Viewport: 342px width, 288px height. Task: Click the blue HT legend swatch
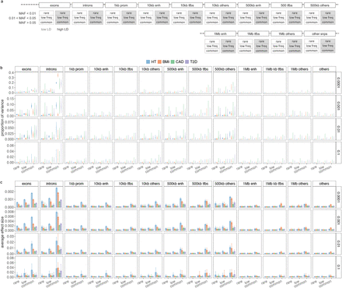[x=148, y=61]
